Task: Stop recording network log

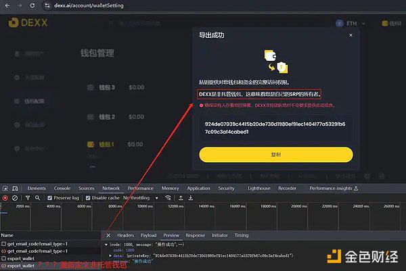Action: [5, 198]
